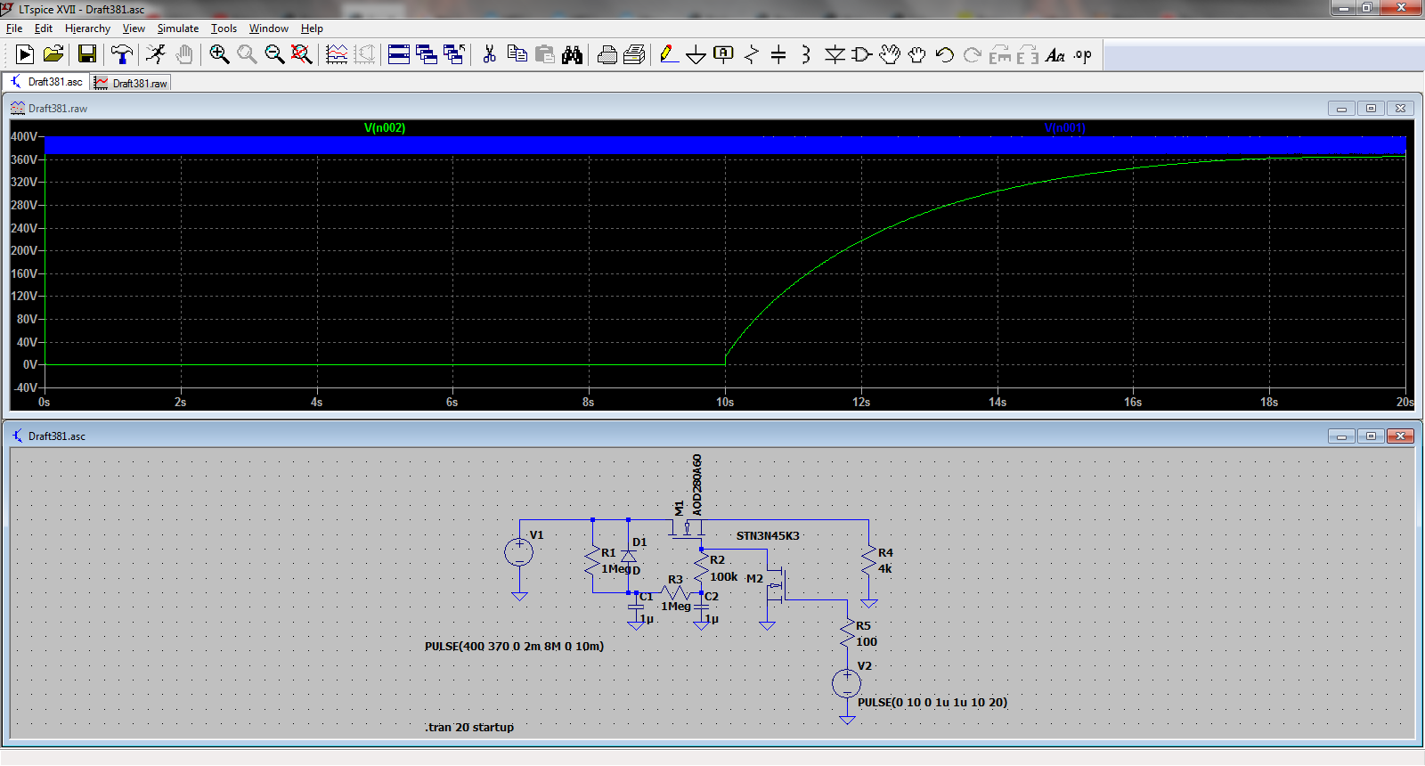Click the .tran 20 startup directive text

coord(469,727)
